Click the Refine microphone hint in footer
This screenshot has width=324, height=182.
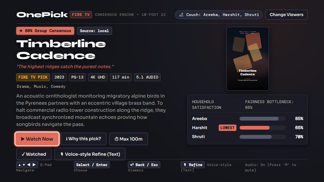coord(193,165)
